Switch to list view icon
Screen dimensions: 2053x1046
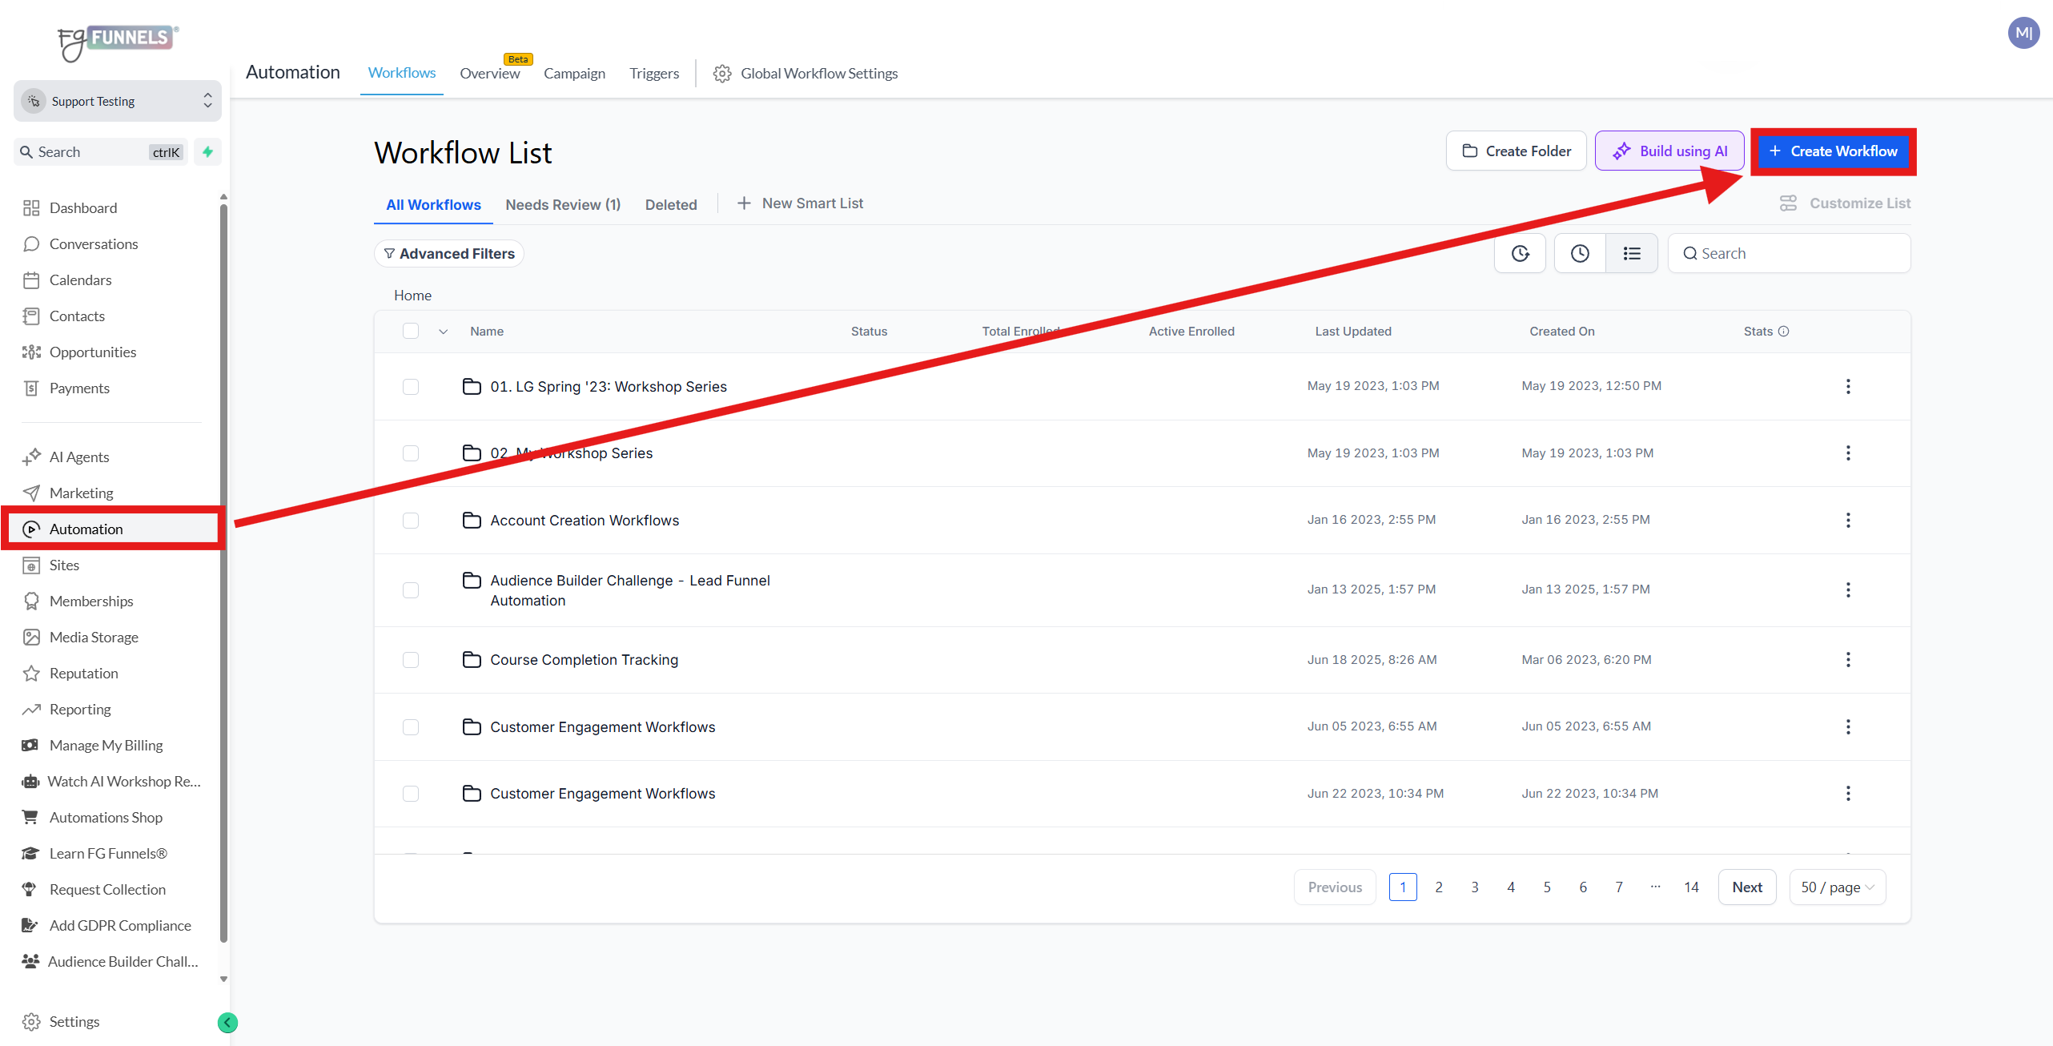point(1632,253)
